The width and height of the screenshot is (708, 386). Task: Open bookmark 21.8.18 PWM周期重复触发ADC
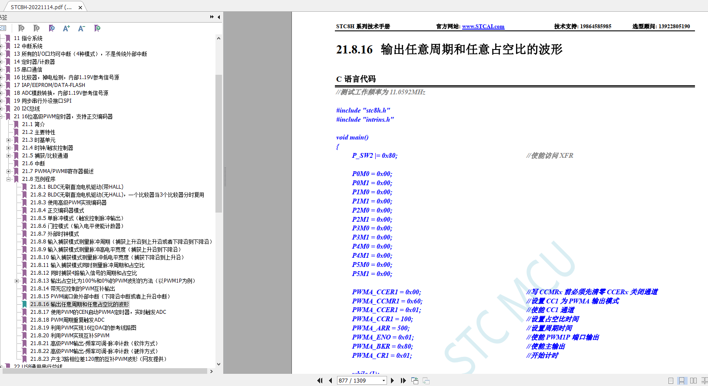(x=67, y=320)
